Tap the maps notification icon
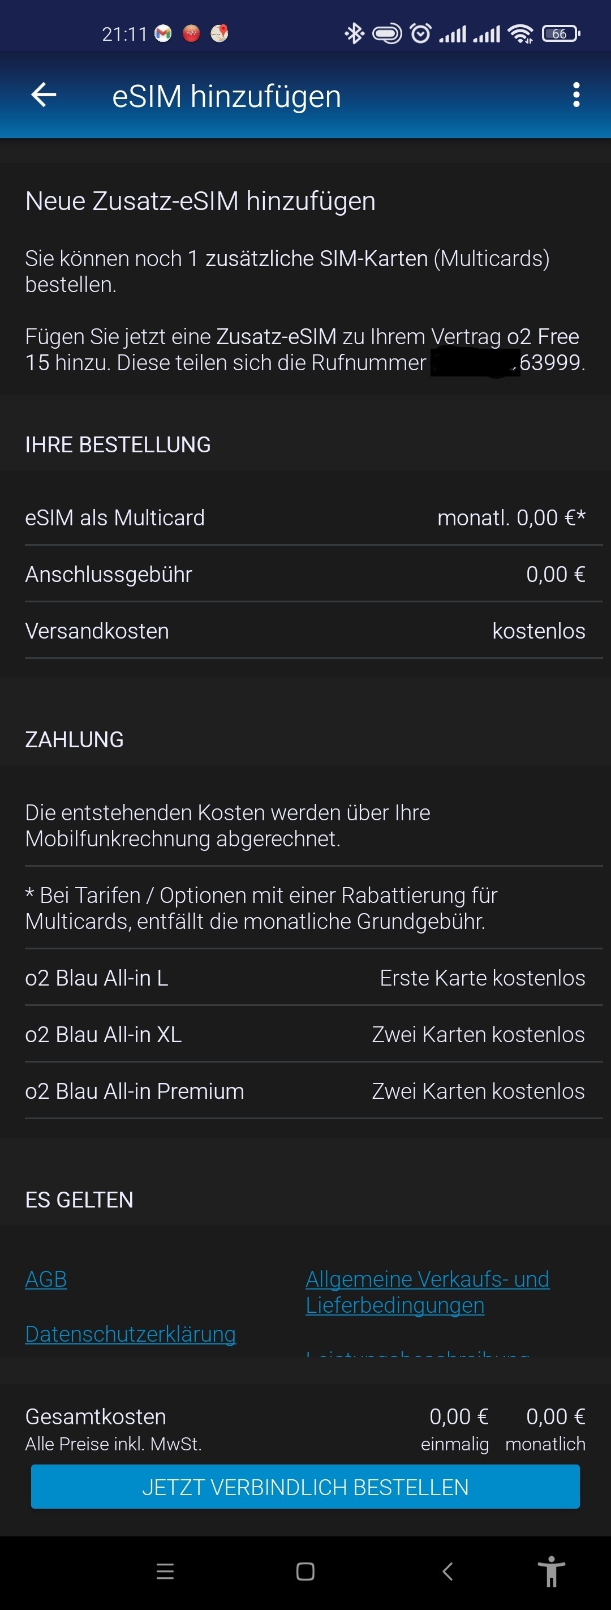Image resolution: width=611 pixels, height=1610 pixels. [x=220, y=33]
